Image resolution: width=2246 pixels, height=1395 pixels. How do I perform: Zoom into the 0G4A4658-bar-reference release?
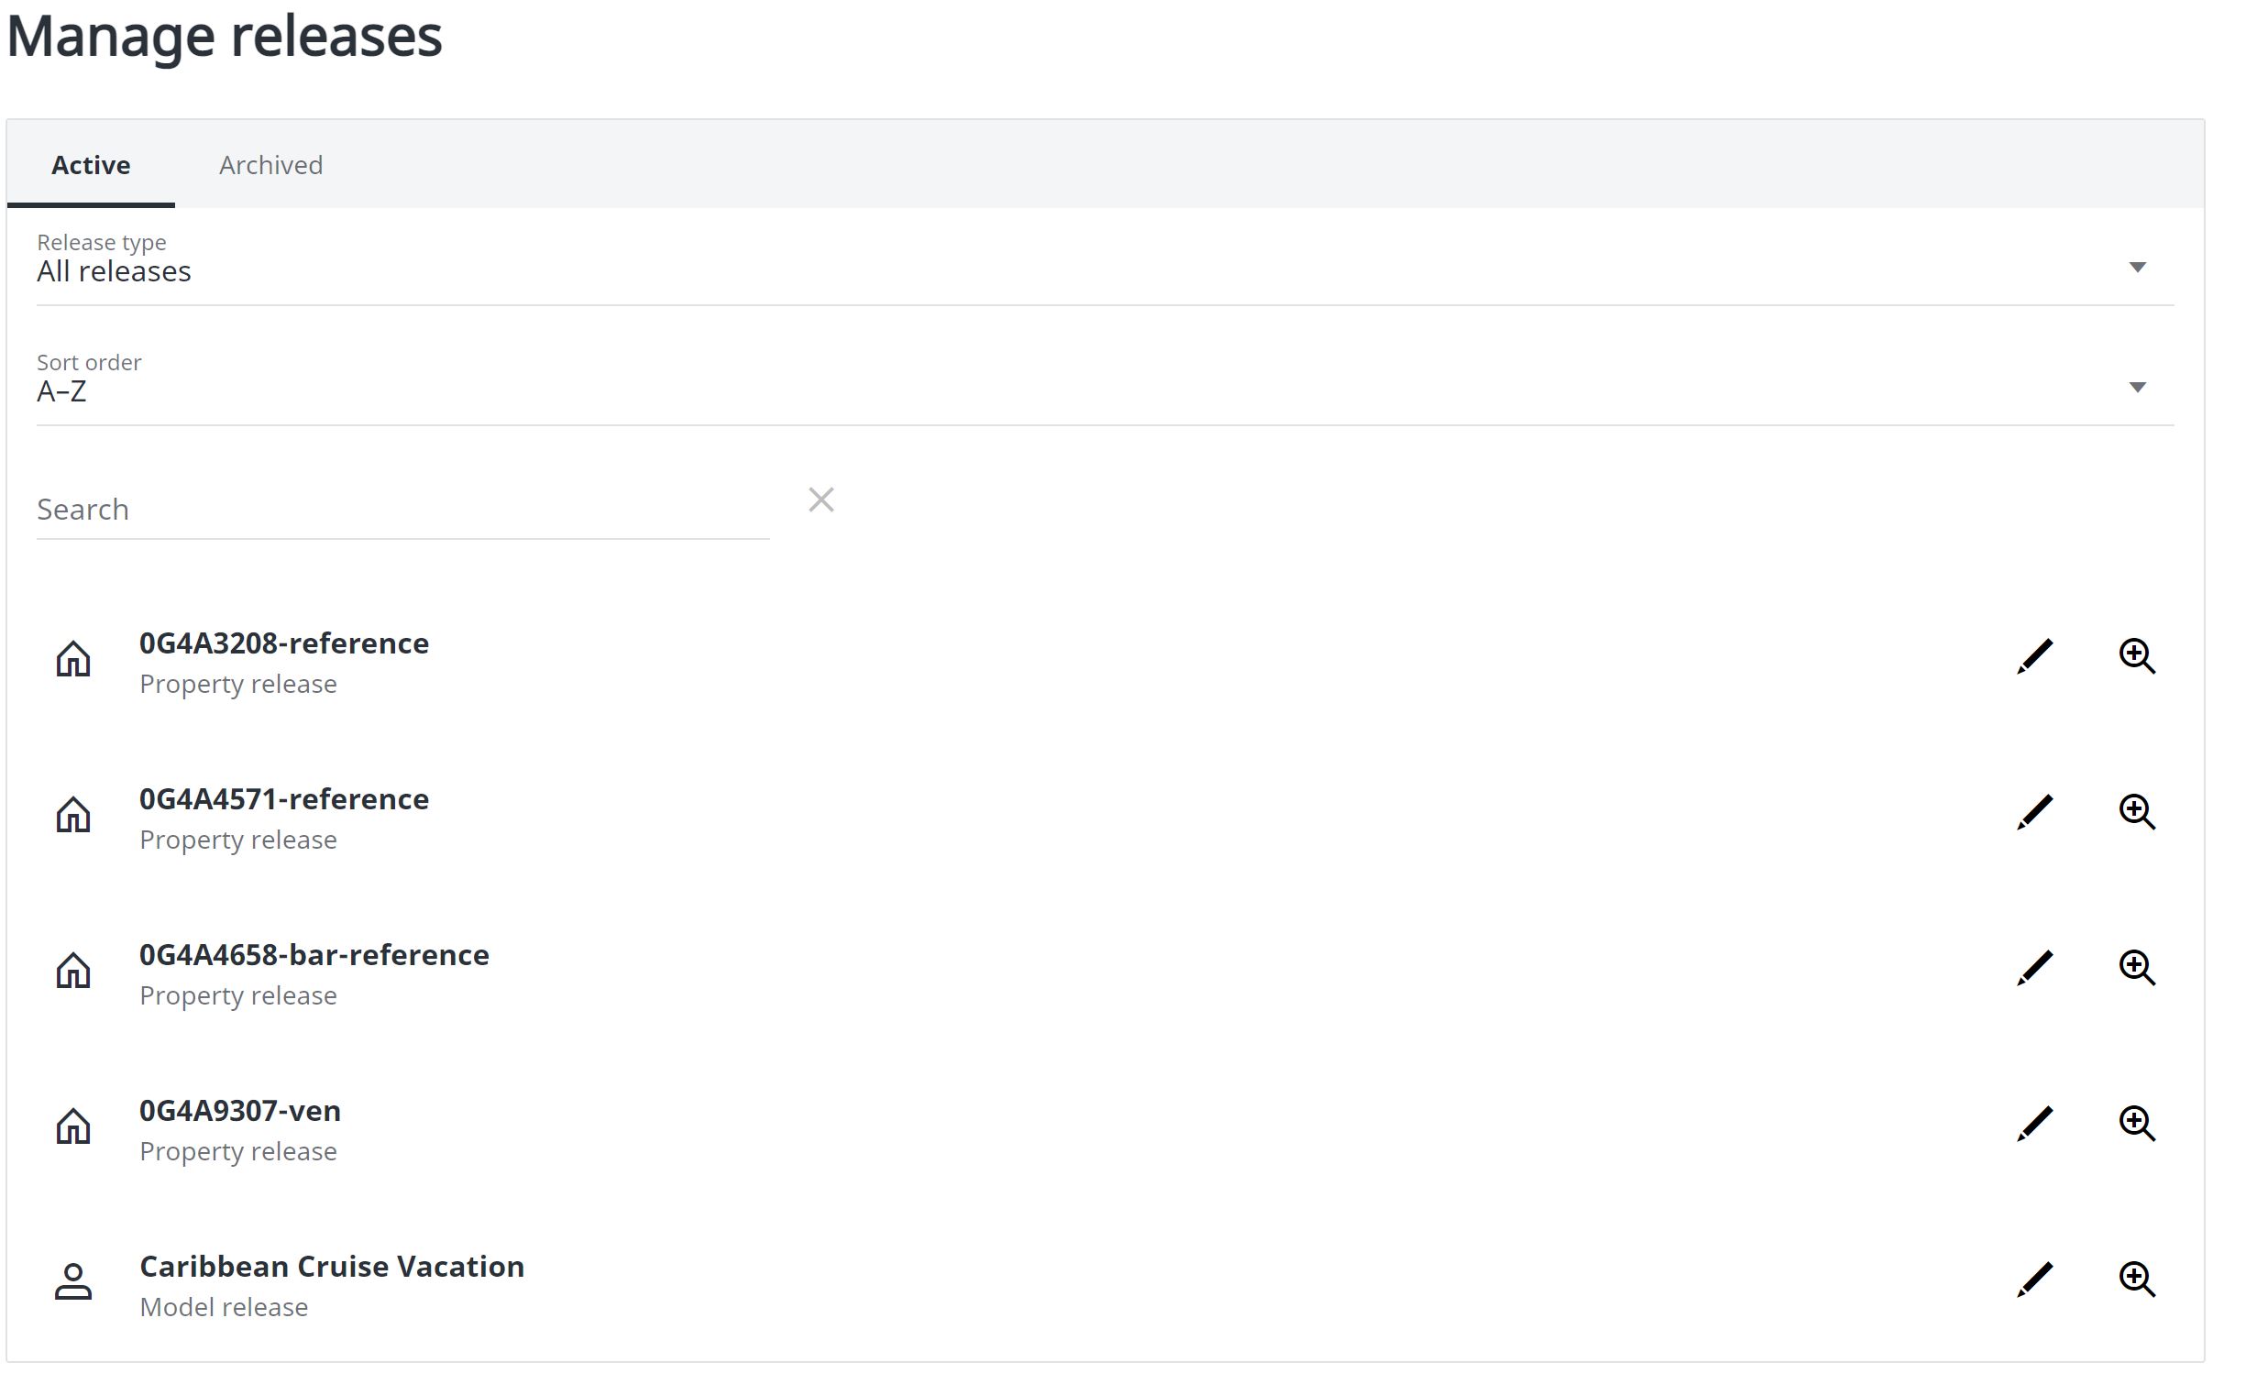pyautogui.click(x=2138, y=968)
